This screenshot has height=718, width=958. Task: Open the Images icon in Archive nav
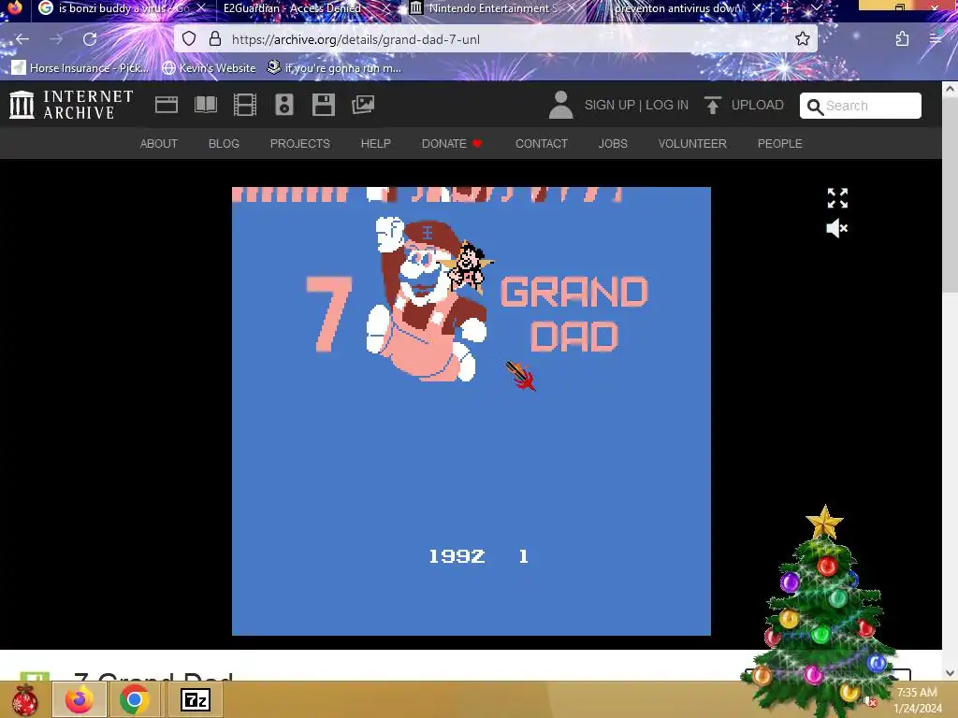click(x=363, y=105)
